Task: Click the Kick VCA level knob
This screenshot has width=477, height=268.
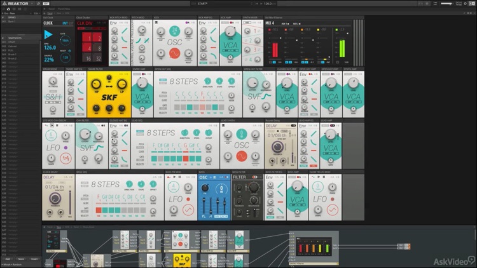Action: point(230,31)
